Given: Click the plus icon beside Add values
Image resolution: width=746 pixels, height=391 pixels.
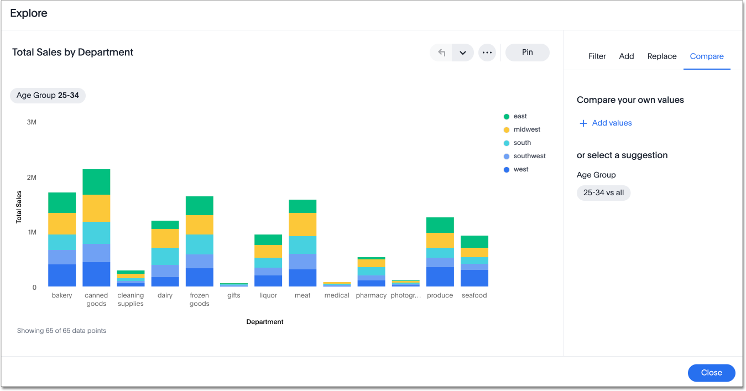Looking at the screenshot, I should click(x=583, y=123).
